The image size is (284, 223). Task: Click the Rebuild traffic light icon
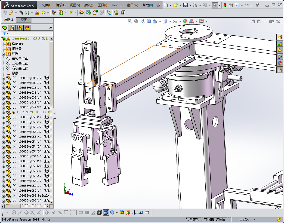(x=224, y=5)
